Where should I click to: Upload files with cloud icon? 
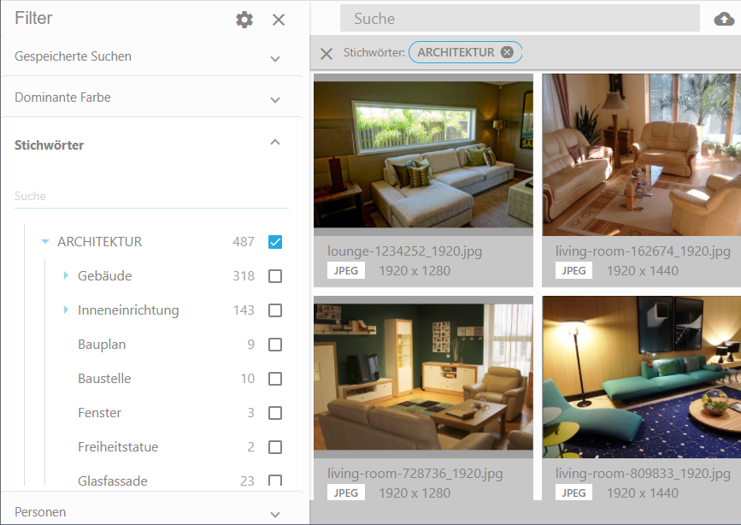point(724,19)
